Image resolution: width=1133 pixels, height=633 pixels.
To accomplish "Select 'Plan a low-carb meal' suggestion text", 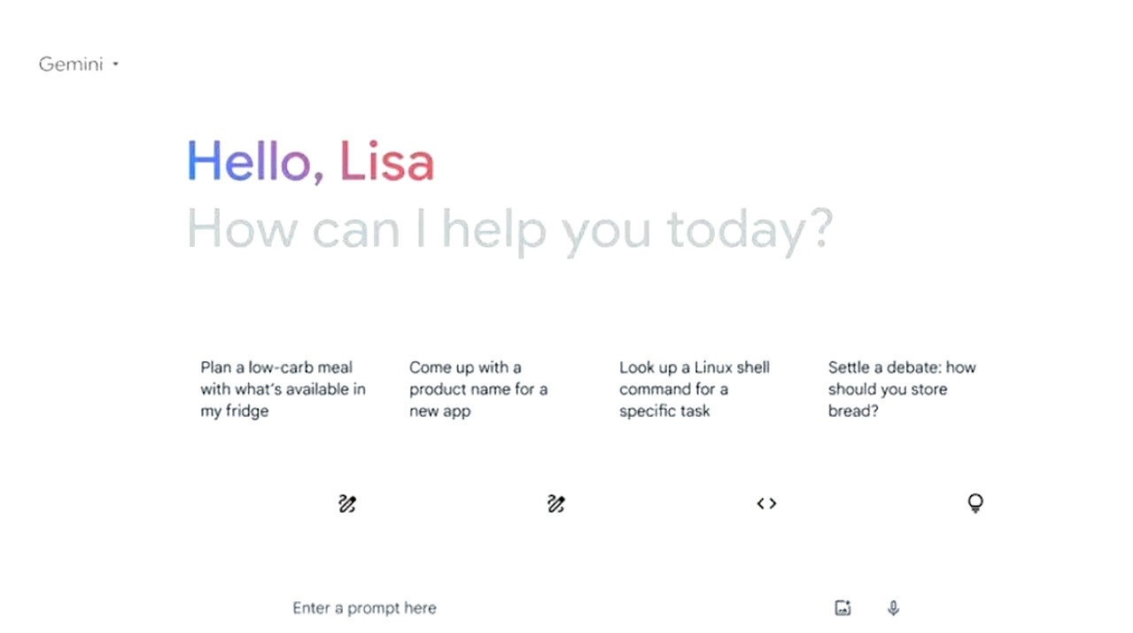I will 276,367.
